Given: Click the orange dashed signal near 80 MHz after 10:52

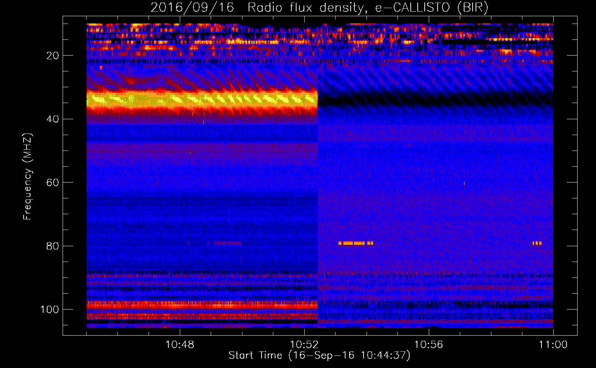Looking at the screenshot, I should point(356,243).
